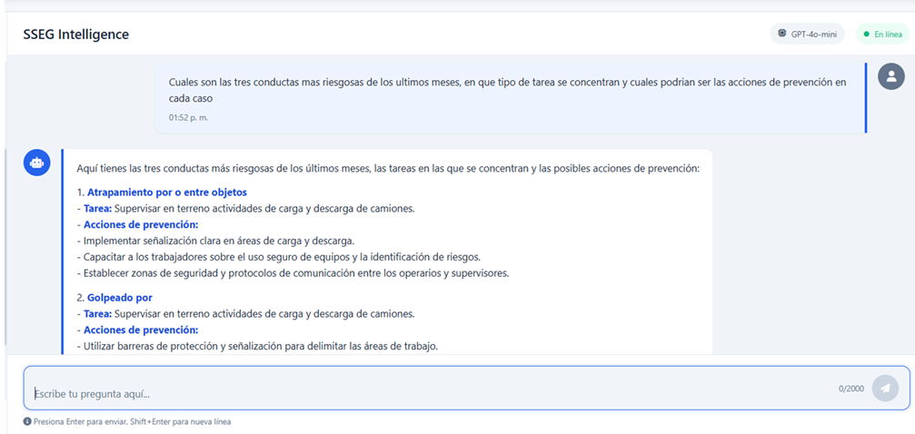Click Acciones de prevención label under Atrapamiento
The height and width of the screenshot is (434, 915).
pyautogui.click(x=141, y=224)
